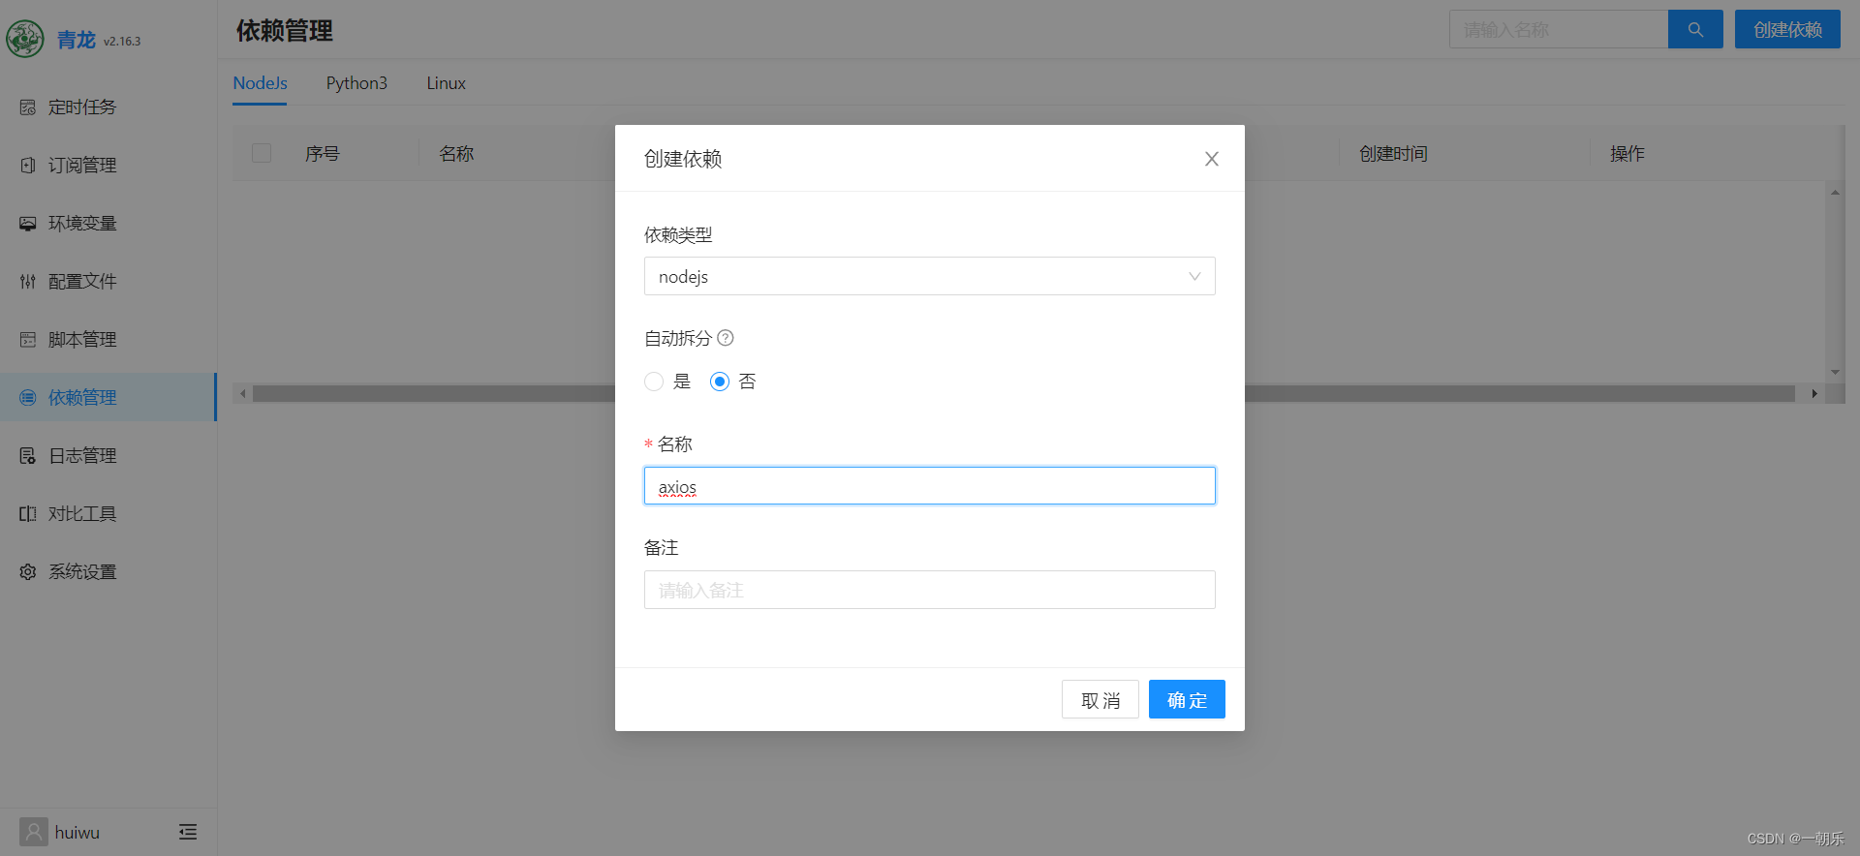Click the vertical scrollbar down arrow

(x=1835, y=372)
